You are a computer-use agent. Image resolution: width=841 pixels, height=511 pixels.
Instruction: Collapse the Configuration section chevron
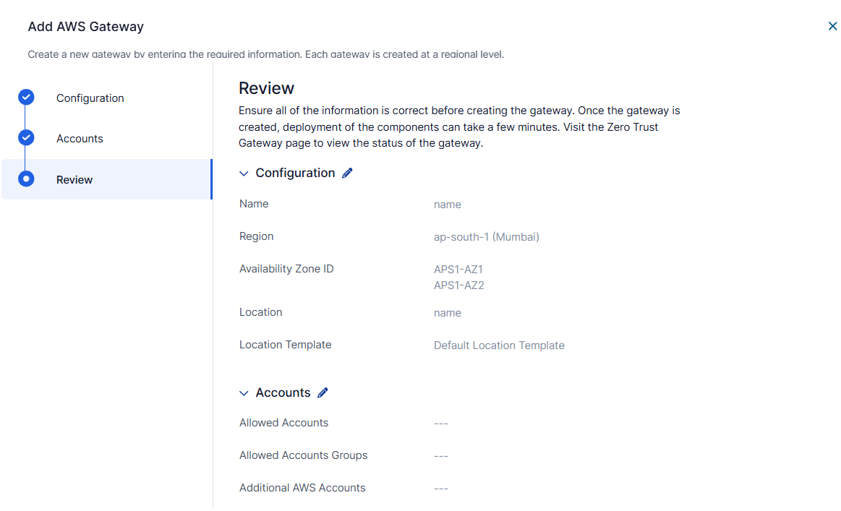click(x=244, y=173)
